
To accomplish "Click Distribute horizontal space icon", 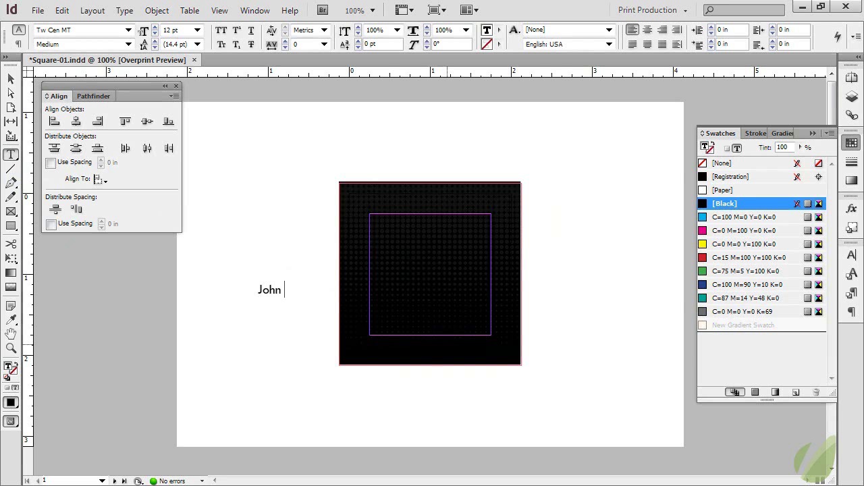I will (76, 209).
